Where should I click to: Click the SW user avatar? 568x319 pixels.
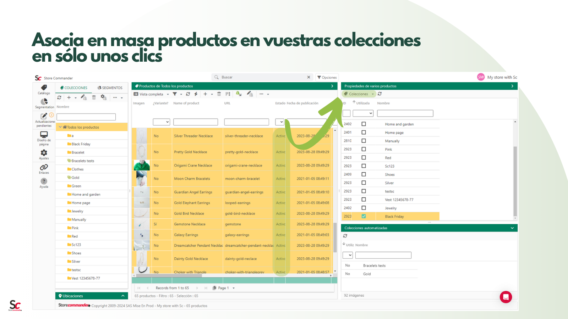(x=481, y=77)
